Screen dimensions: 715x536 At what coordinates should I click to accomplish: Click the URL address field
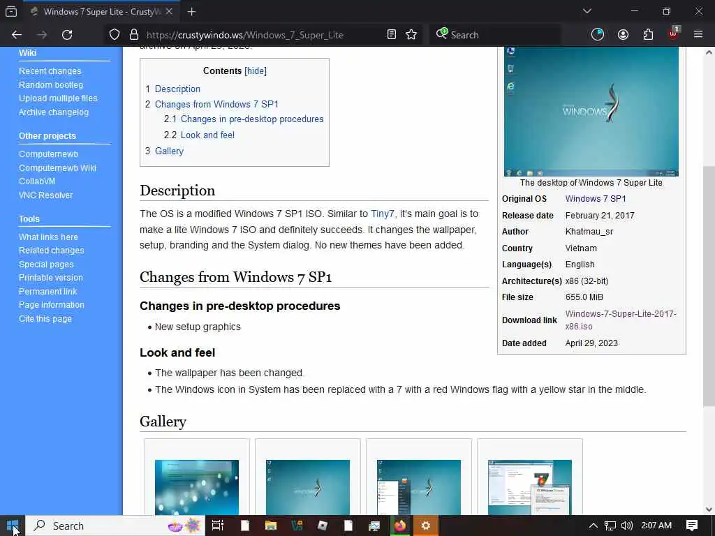coord(263,35)
